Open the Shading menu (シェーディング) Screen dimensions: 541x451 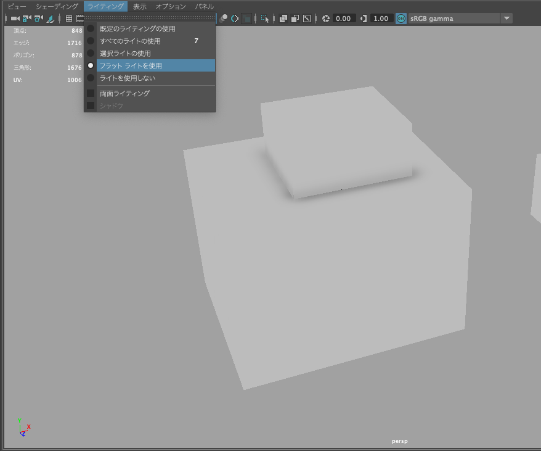57,7
